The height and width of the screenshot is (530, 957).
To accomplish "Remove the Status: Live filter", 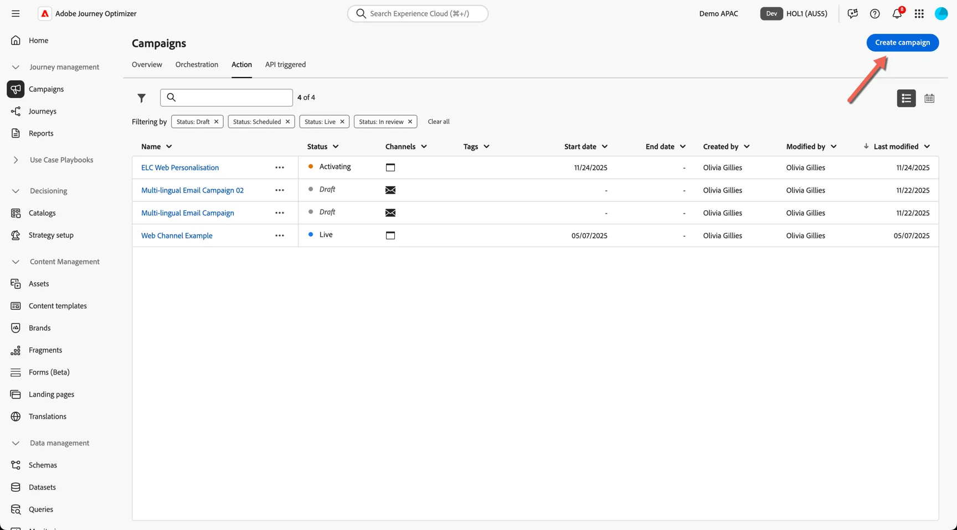I will click(342, 122).
